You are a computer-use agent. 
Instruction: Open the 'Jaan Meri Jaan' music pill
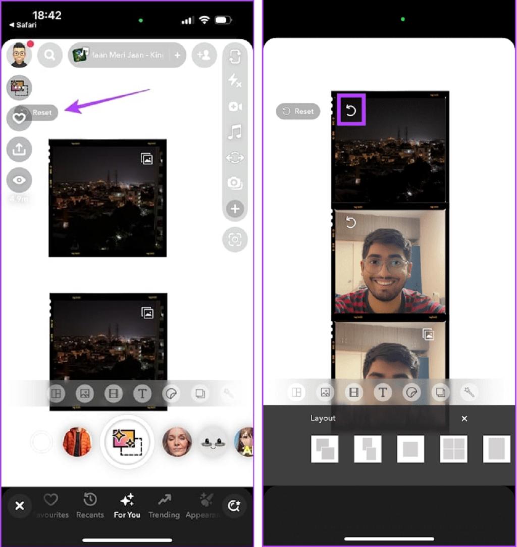[127, 55]
